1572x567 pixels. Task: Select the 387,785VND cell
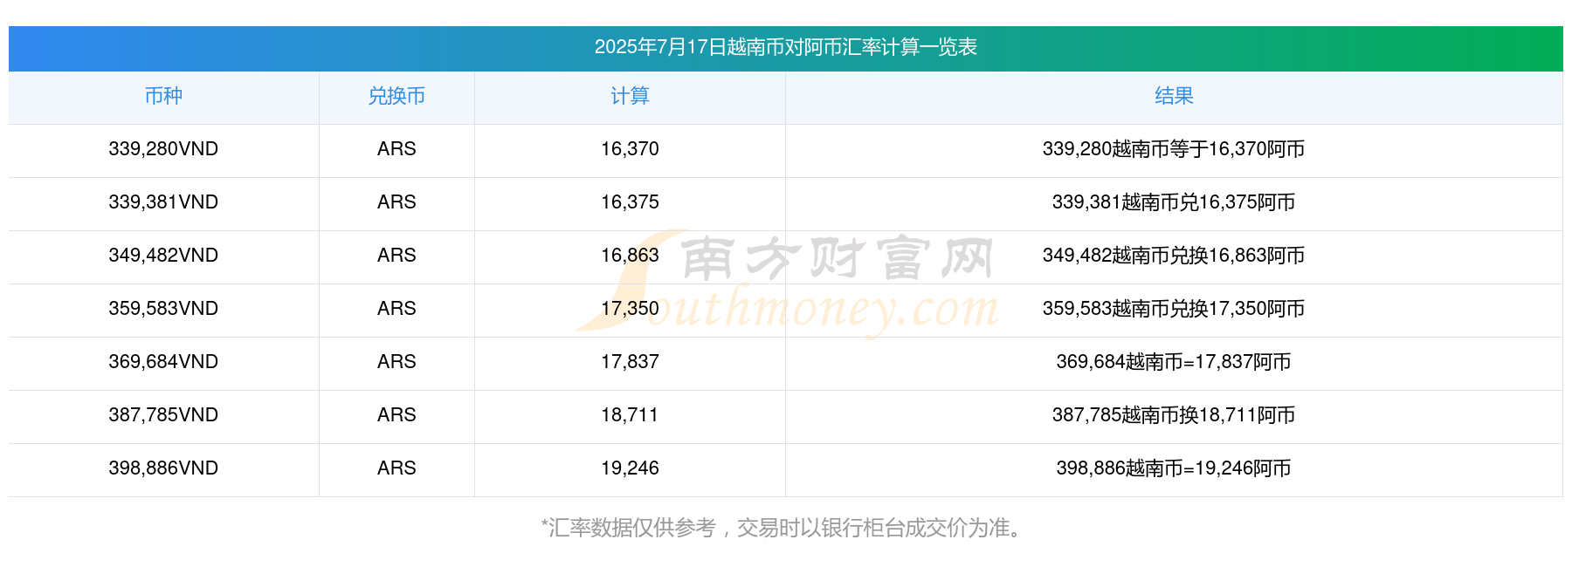[x=163, y=415]
